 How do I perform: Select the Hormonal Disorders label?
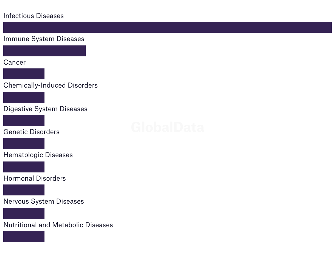tap(35, 178)
